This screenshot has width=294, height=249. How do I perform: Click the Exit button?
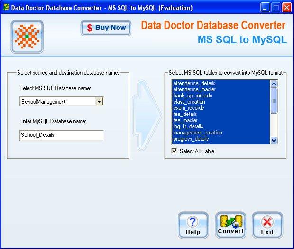click(267, 225)
